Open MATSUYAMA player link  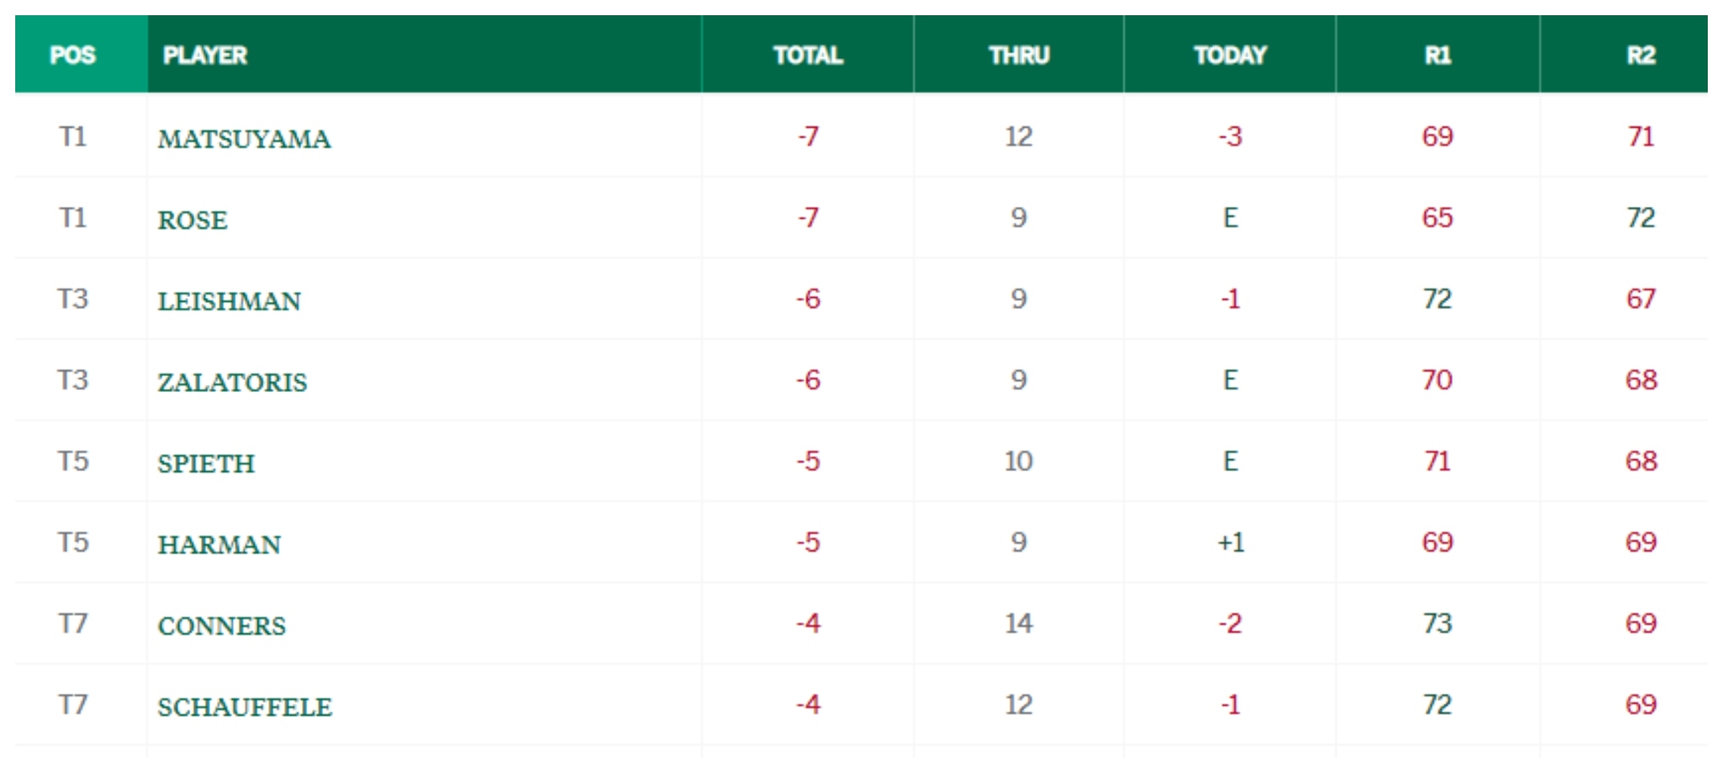244,139
